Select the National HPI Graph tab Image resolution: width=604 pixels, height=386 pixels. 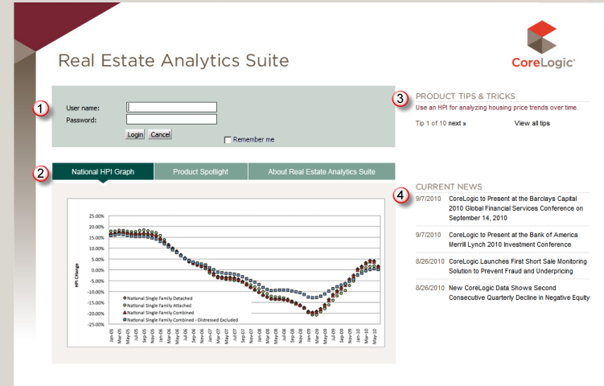click(x=103, y=172)
